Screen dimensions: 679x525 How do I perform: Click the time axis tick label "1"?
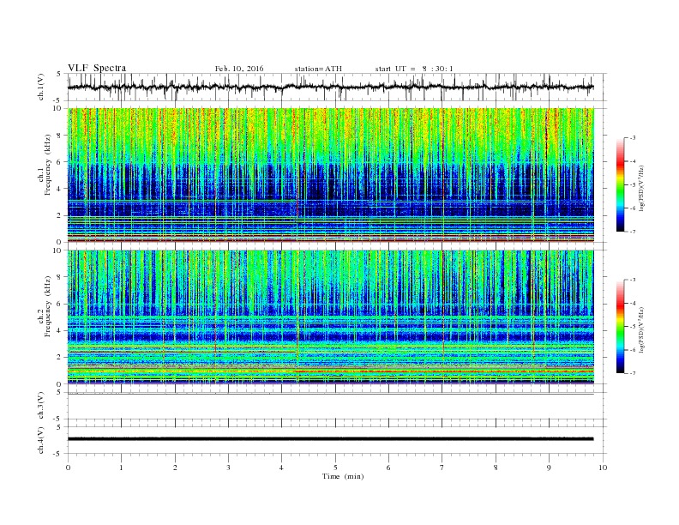click(x=121, y=468)
